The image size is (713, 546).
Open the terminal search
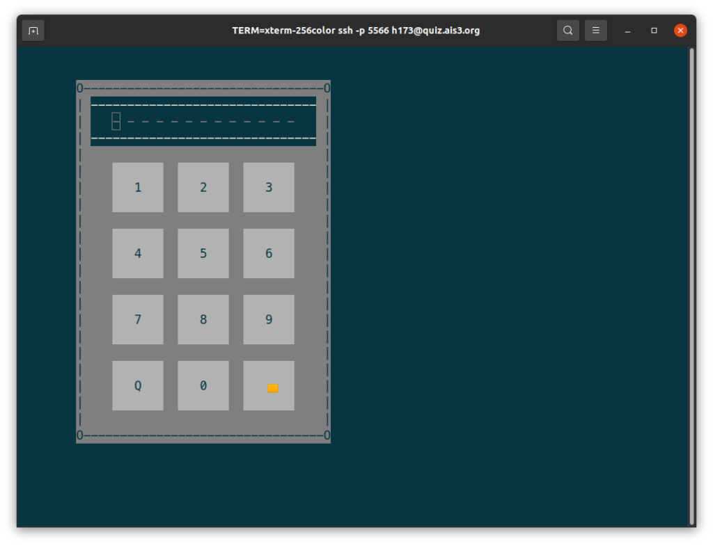[568, 31]
